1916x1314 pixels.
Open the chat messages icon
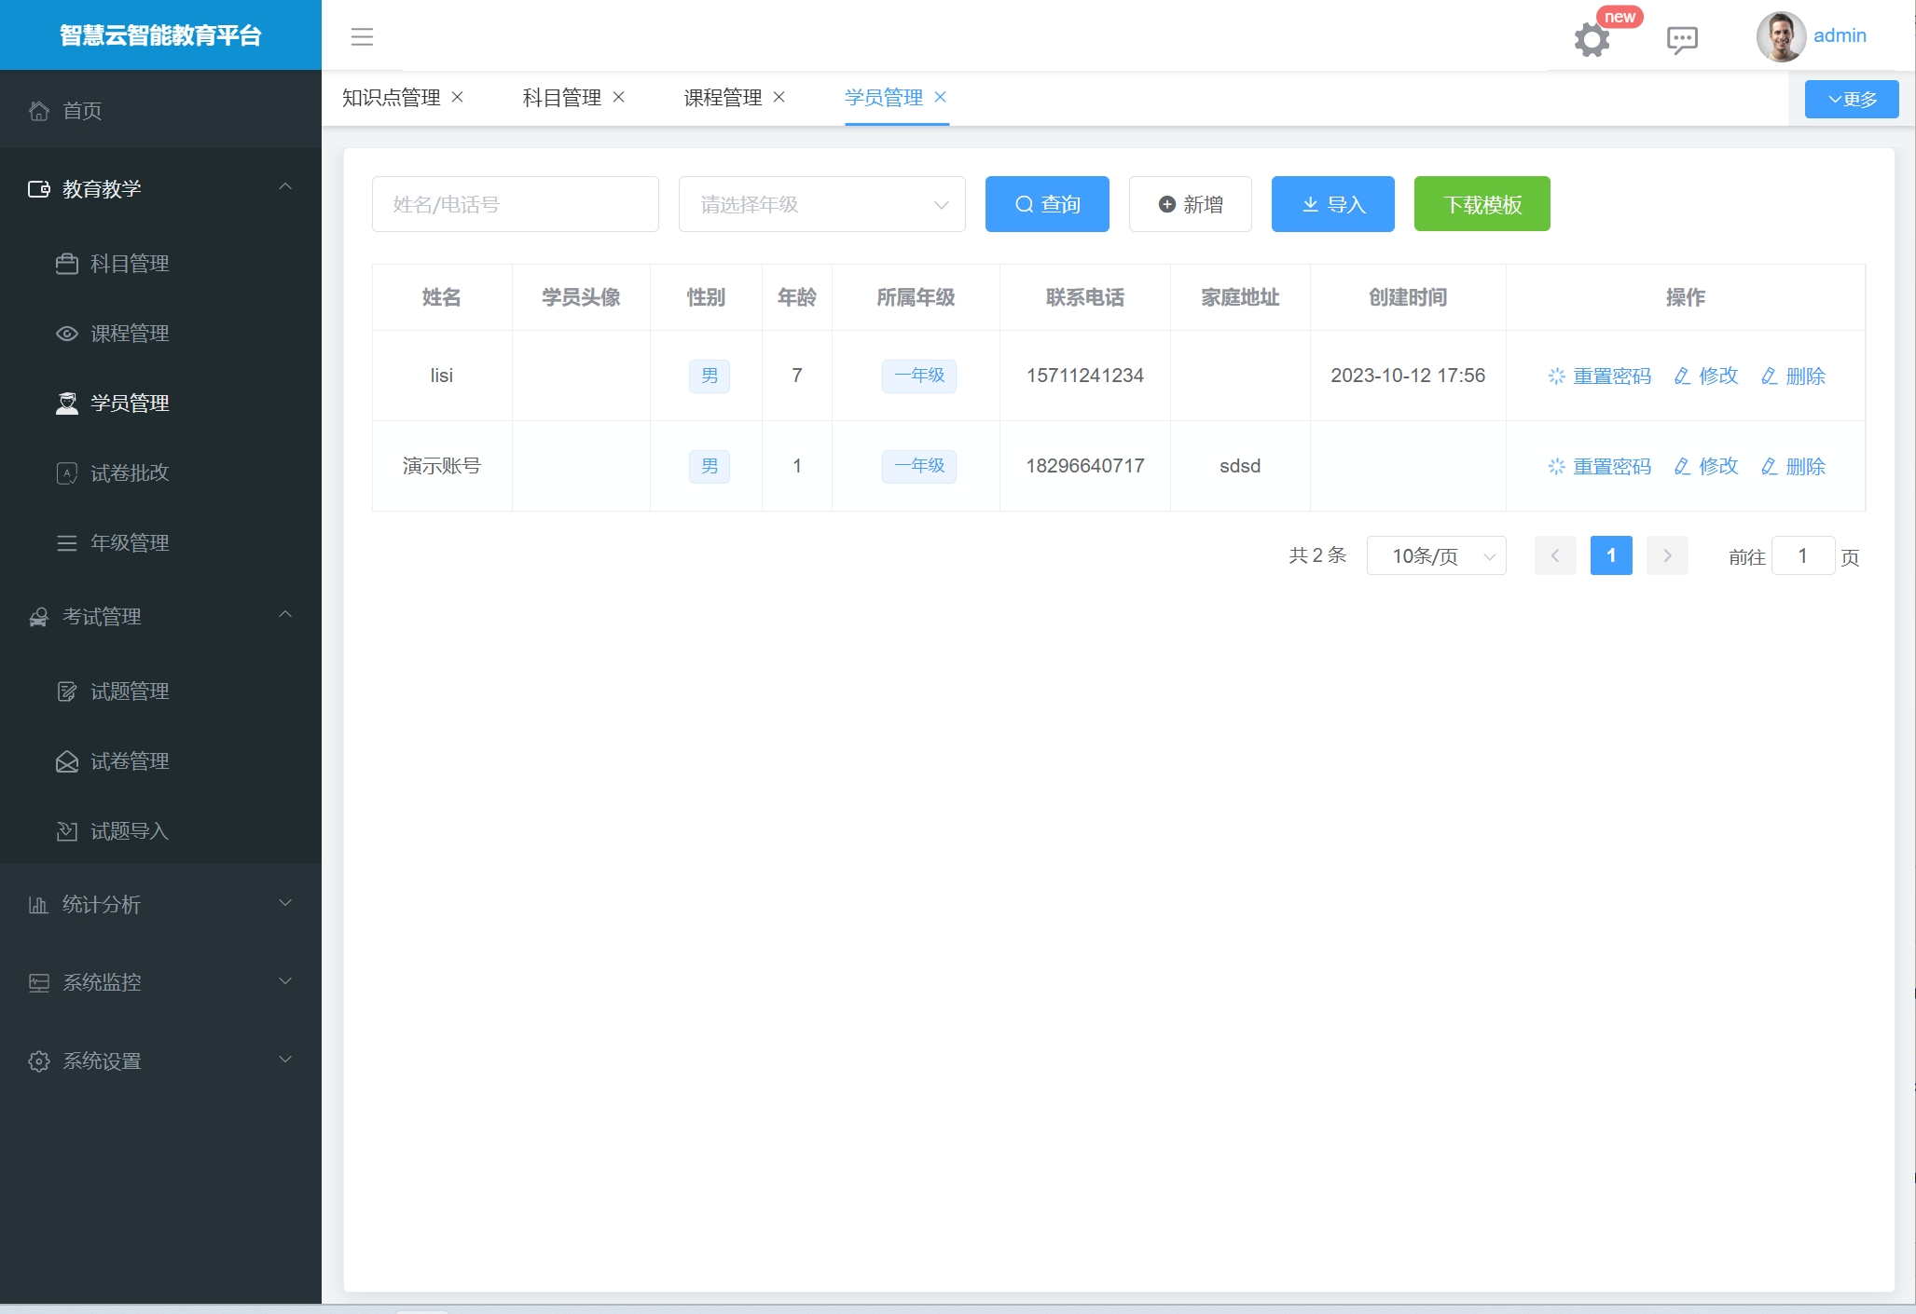coord(1682,39)
